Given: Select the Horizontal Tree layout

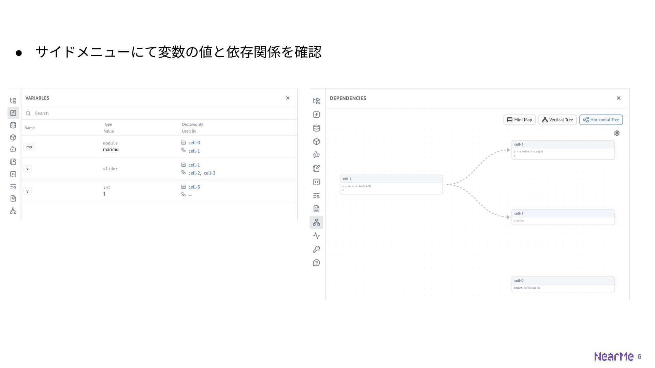Looking at the screenshot, I should point(601,120).
